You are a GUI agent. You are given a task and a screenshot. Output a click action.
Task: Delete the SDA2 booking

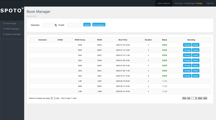click(x=195, y=60)
